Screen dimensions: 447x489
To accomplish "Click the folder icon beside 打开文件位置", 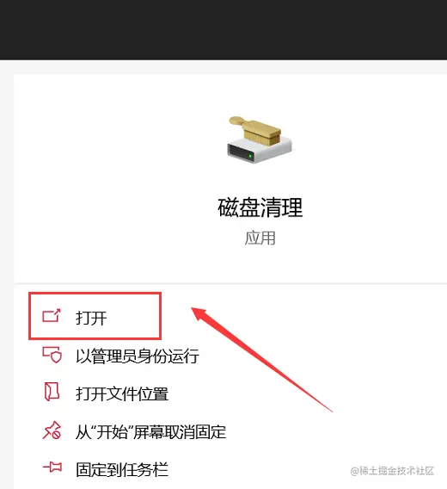I will pos(52,392).
